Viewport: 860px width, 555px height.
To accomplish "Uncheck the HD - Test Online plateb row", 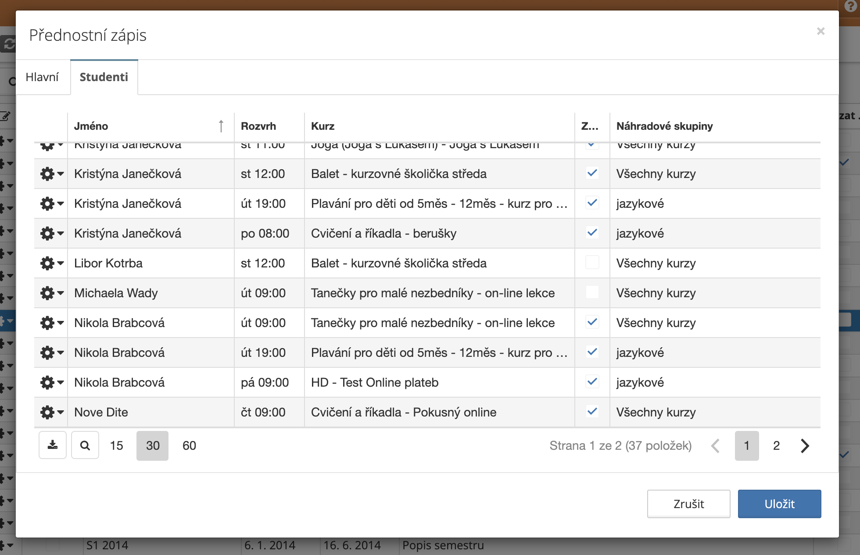I will (592, 381).
